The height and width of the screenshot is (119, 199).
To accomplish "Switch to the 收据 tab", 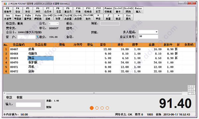I will pyautogui.click(x=20, y=97).
